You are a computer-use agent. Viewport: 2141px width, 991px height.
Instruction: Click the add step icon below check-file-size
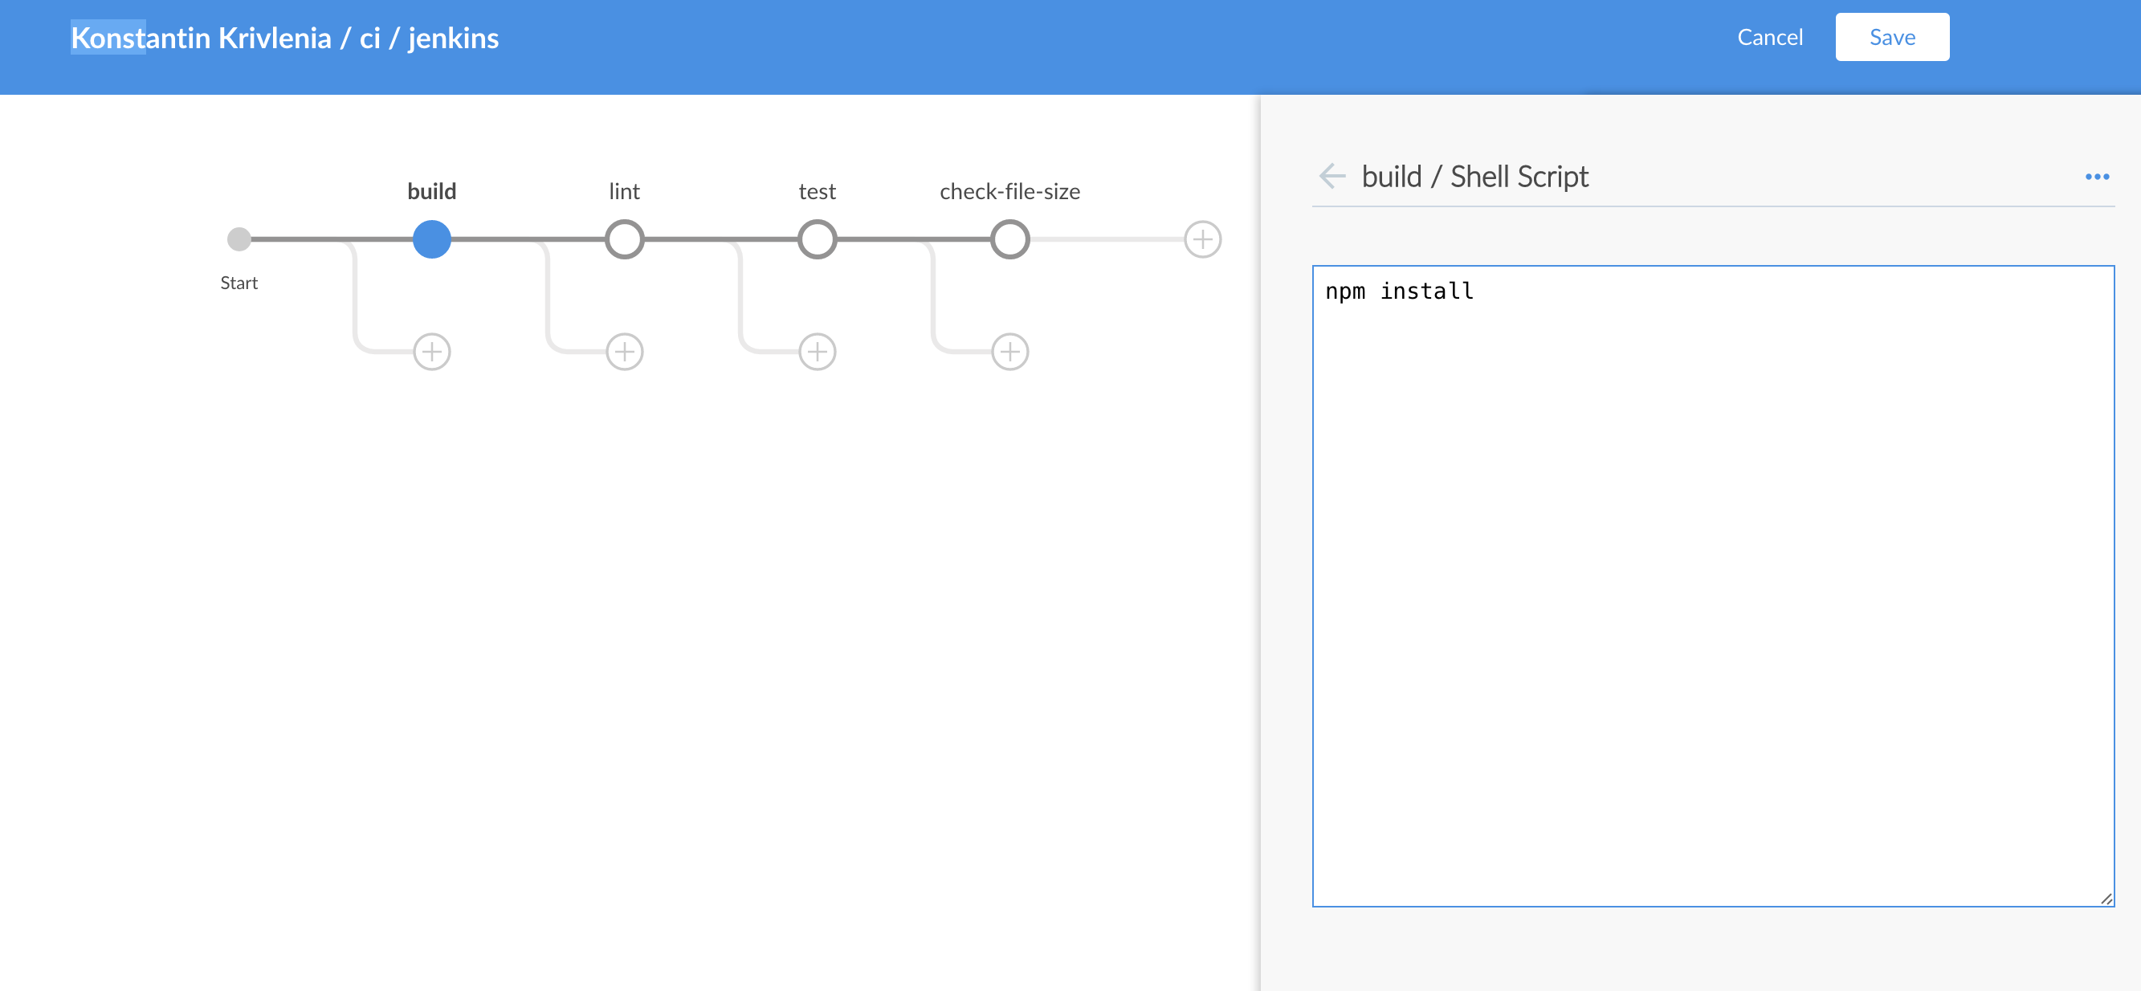[x=1009, y=351]
